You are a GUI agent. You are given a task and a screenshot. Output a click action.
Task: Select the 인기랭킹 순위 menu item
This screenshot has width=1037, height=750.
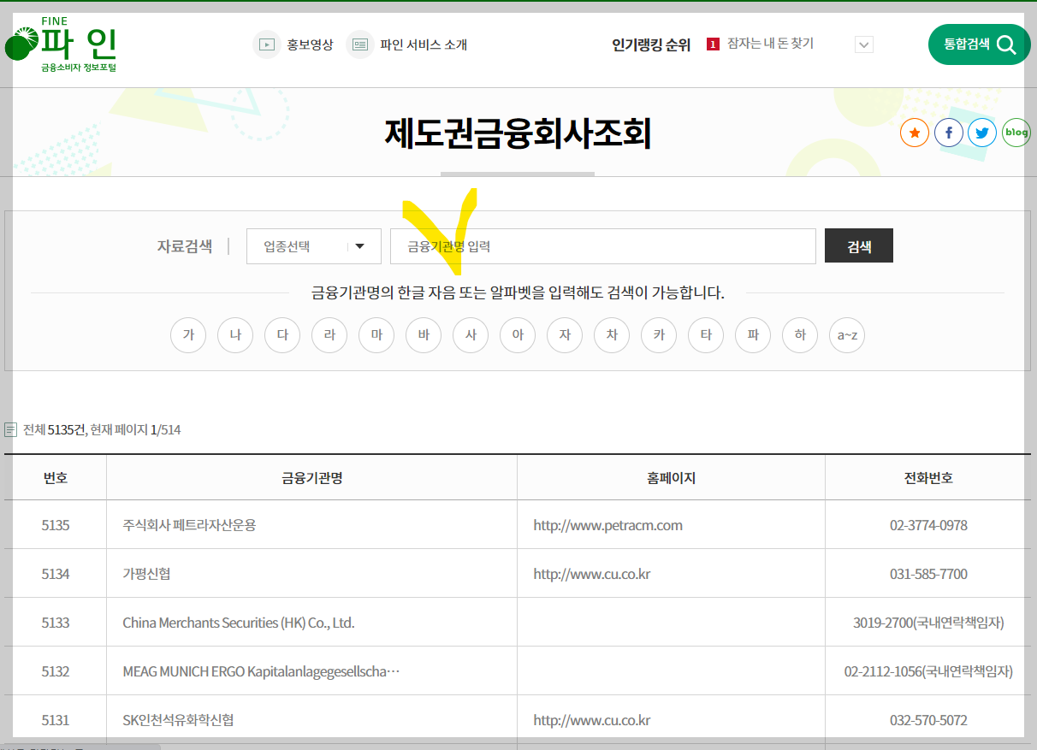(651, 44)
